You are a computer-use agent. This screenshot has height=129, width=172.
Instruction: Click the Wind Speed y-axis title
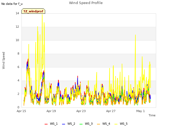click(x=3, y=60)
